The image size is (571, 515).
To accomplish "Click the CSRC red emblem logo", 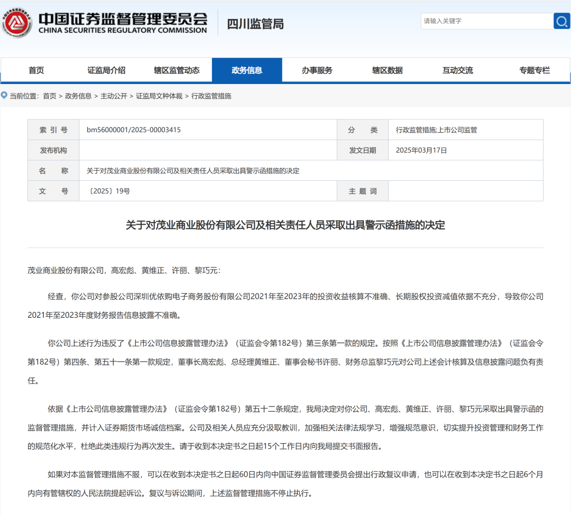I will pos(17,23).
